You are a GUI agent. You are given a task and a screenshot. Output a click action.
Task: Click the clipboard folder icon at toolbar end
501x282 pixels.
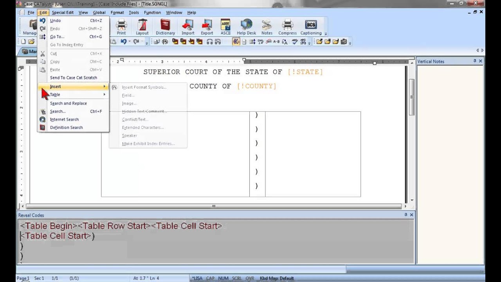tap(344, 42)
